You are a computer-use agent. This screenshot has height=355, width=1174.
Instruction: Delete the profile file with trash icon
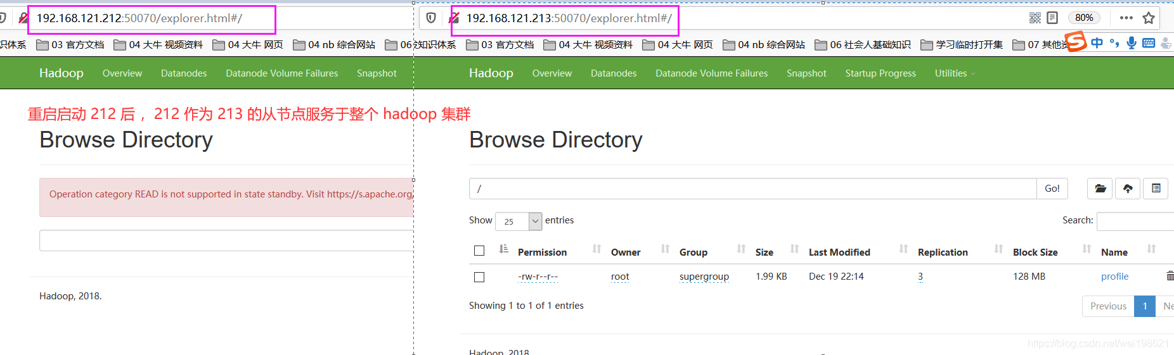(x=1170, y=276)
